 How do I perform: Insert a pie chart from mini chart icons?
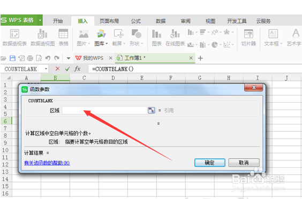pyautogui.click(x=215, y=44)
